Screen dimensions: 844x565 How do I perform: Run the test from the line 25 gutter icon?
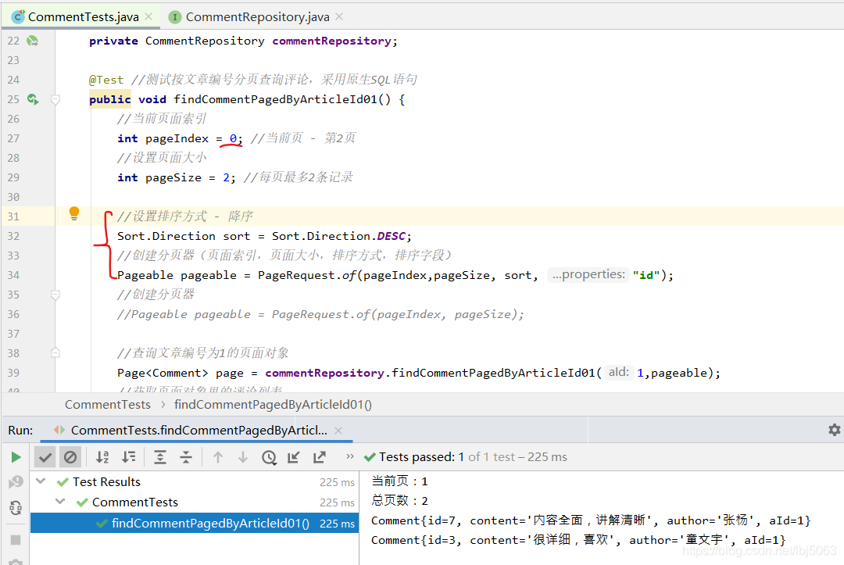[x=33, y=99]
